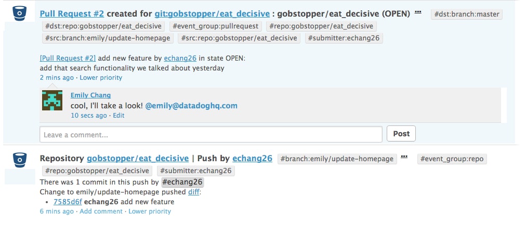This screenshot has height=226, width=526.
Task: Lower priority of the pull request event
Action: [101, 78]
